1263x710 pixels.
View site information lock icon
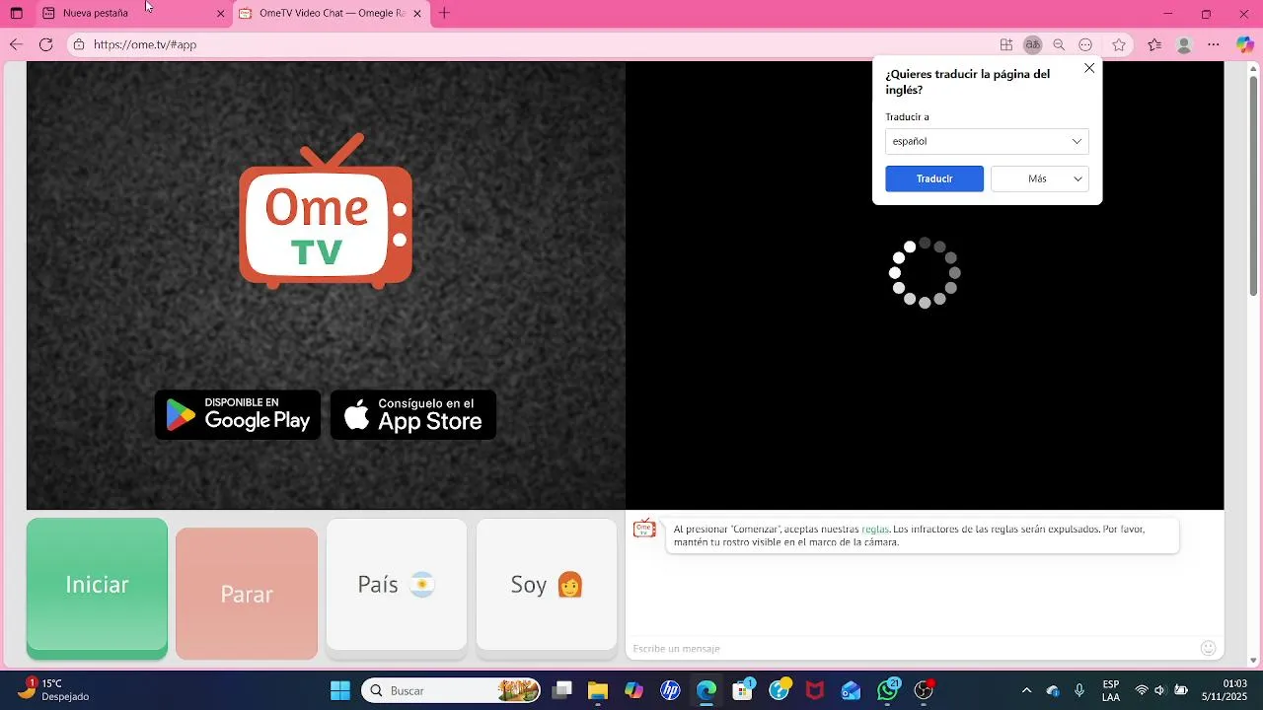point(79,44)
